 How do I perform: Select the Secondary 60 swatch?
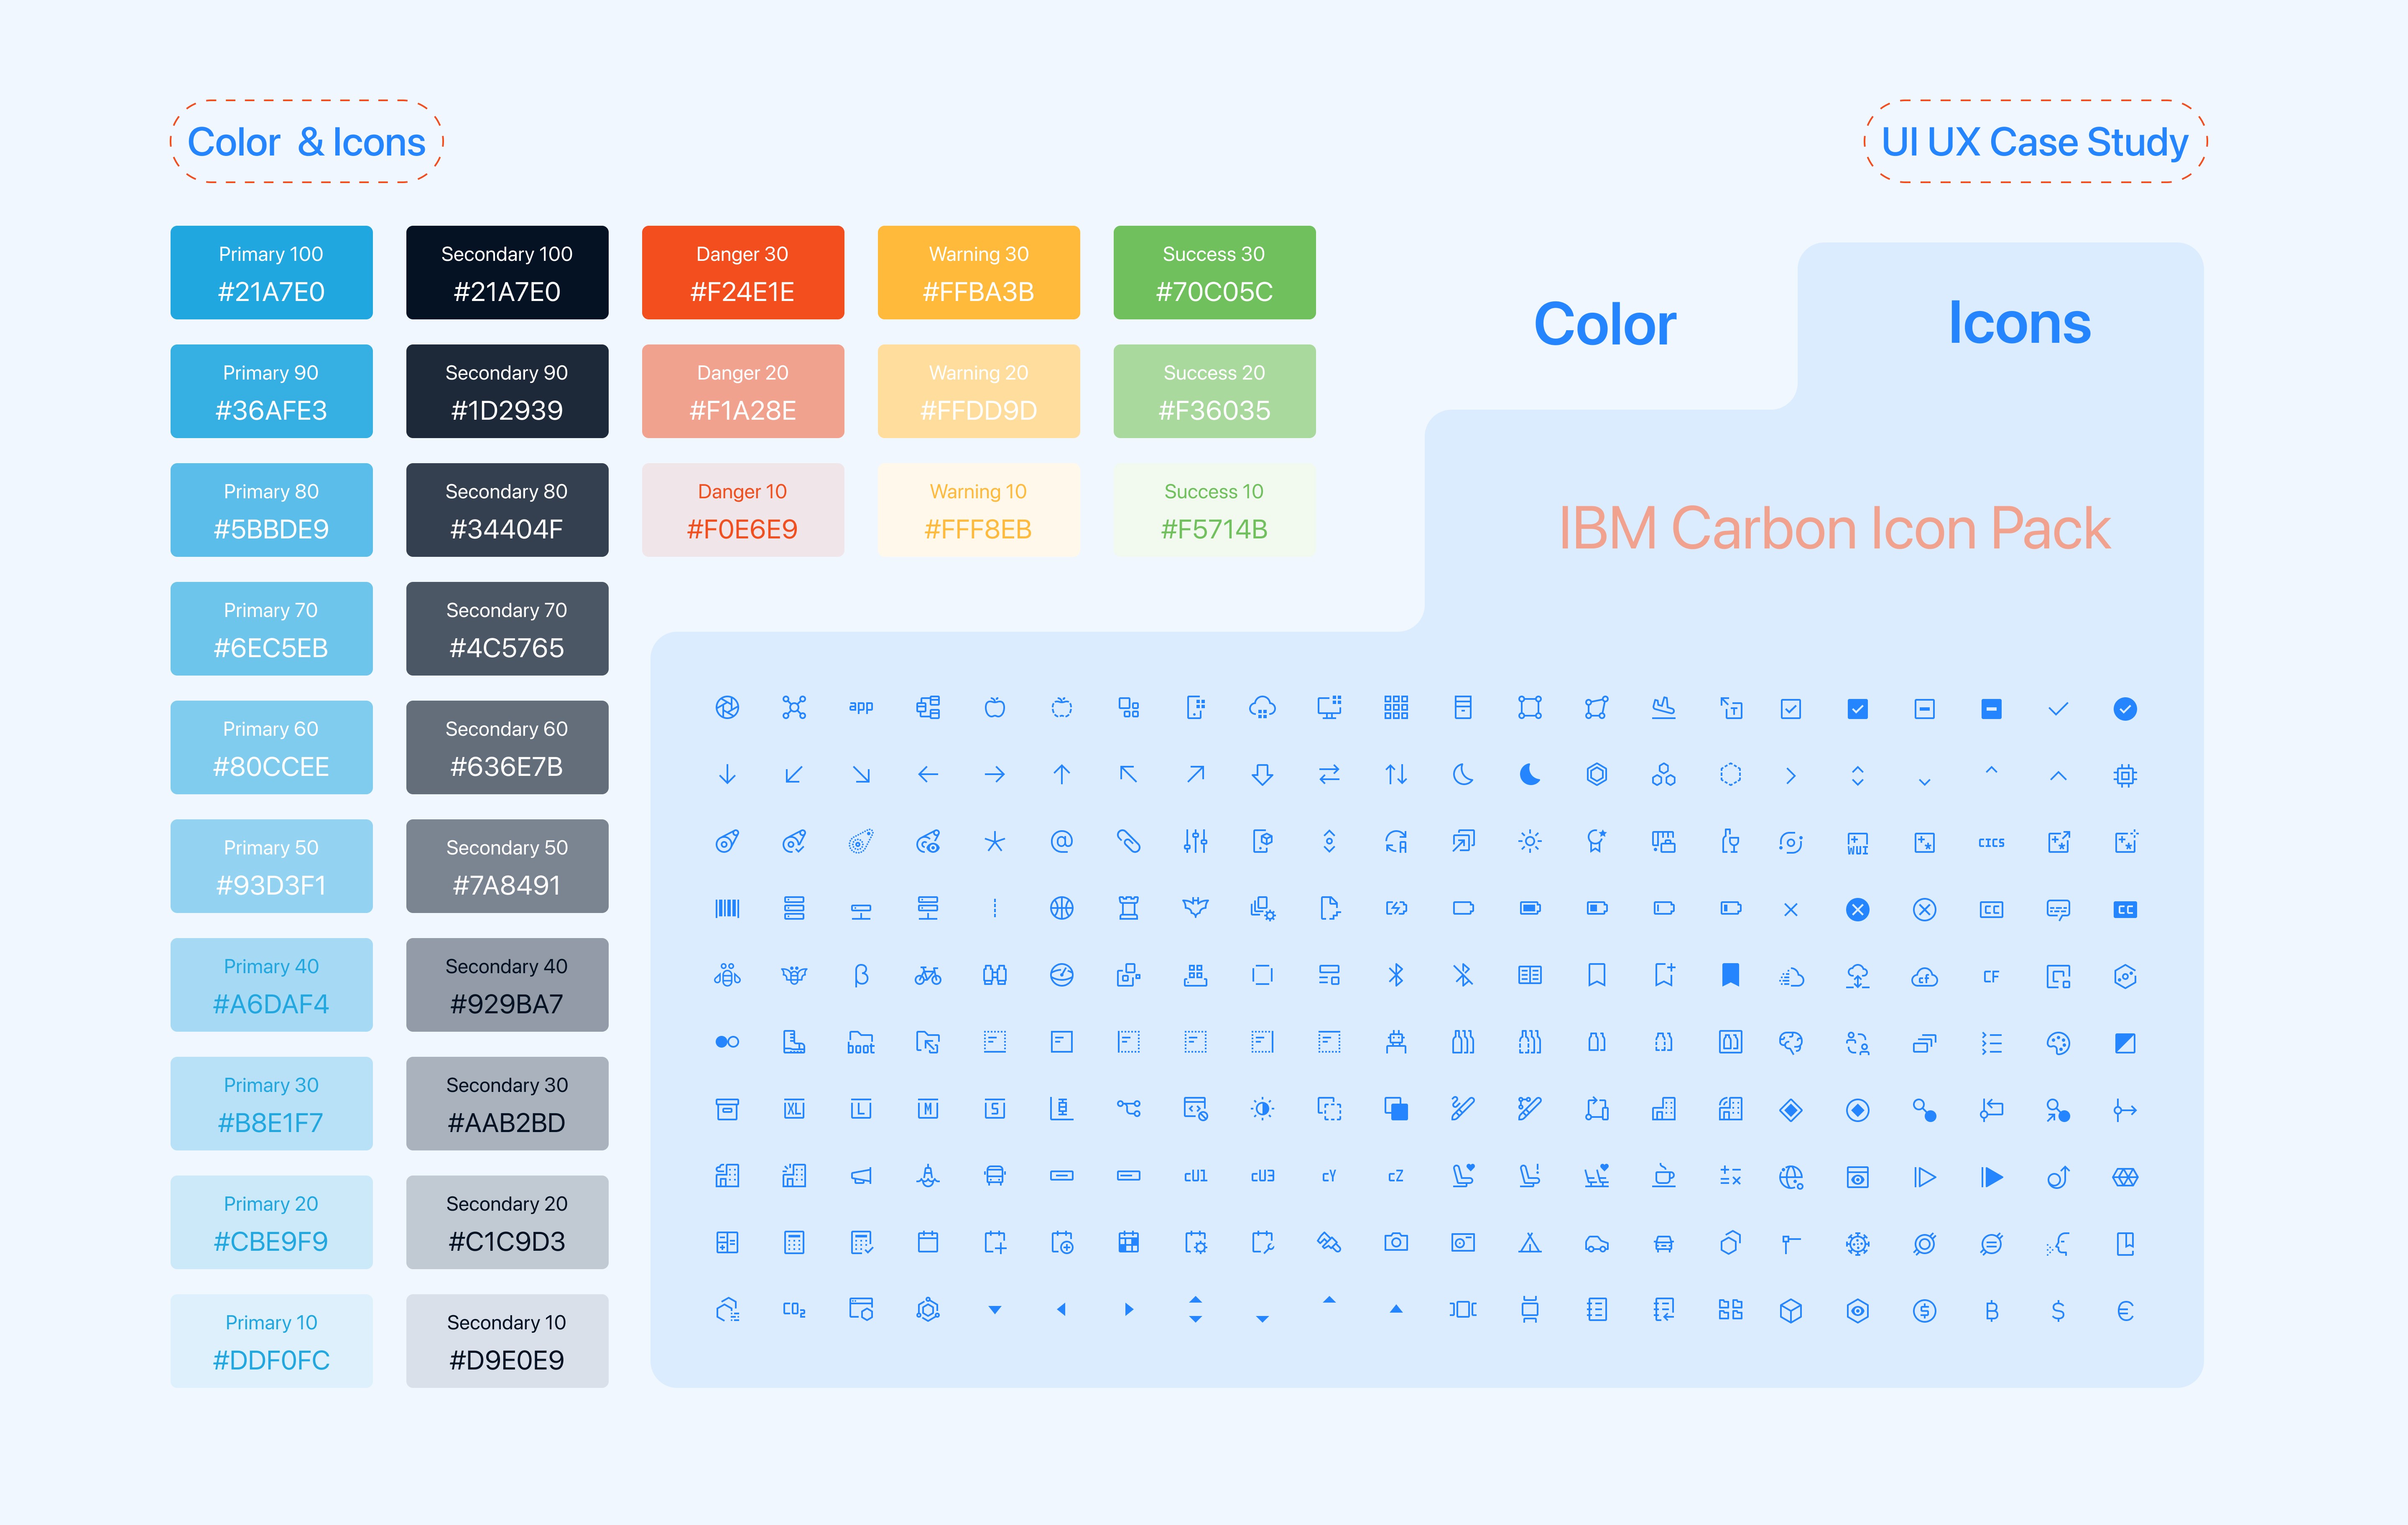coord(507,747)
